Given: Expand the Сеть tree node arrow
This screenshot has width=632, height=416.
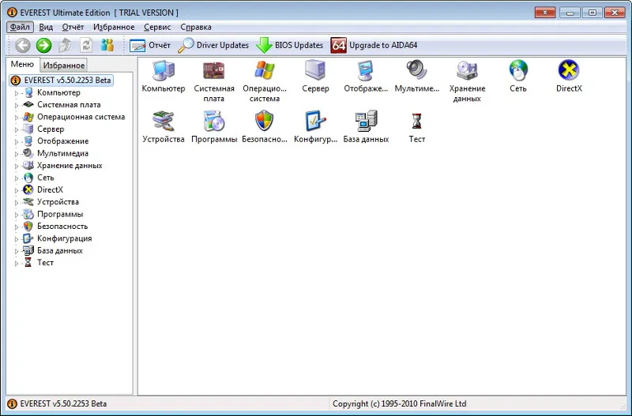Looking at the screenshot, I should 17,178.
